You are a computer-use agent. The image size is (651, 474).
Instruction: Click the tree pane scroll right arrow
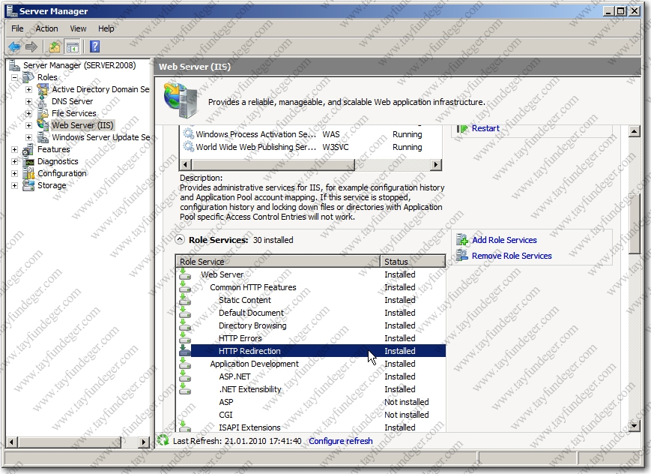[x=144, y=442]
